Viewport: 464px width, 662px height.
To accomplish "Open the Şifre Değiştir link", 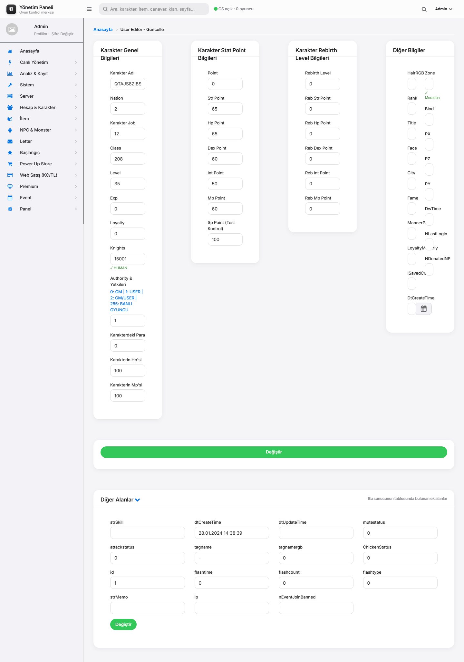I will [x=63, y=34].
